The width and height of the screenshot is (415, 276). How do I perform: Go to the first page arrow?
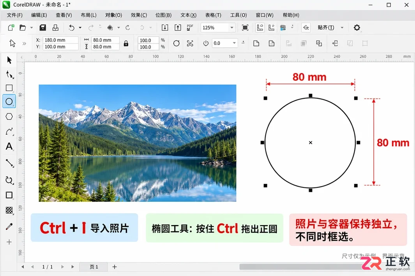(23, 267)
